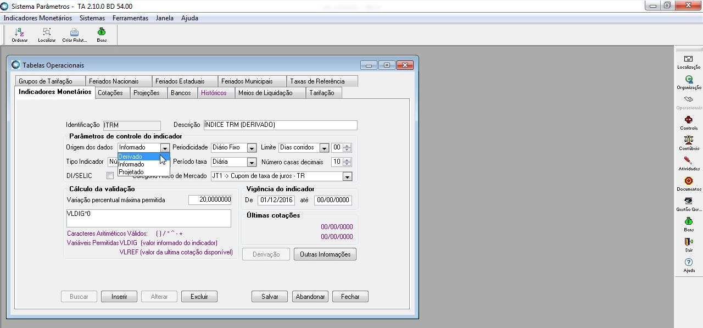Open Atividades in the right sidebar
The image size is (703, 328).
point(689,163)
